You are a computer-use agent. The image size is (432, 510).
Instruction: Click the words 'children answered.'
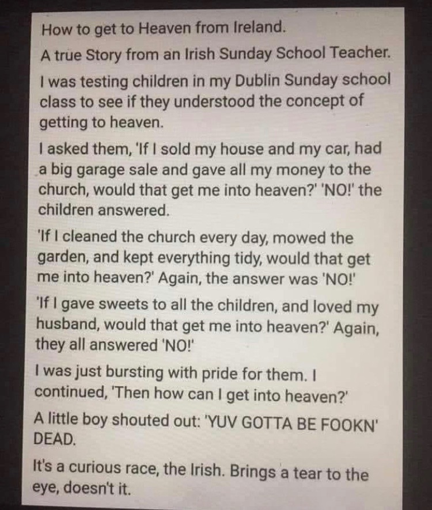104,210
